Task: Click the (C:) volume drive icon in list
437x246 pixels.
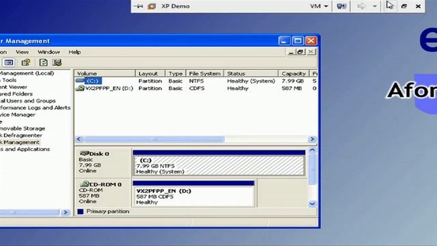Action: (80, 81)
